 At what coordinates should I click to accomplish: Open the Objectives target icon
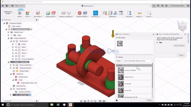pyautogui.click(x=80, y=13)
